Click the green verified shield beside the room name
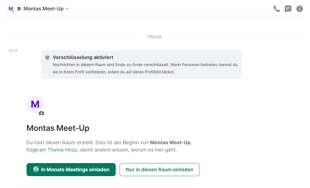The height and width of the screenshot is (188, 310). click(19, 9)
